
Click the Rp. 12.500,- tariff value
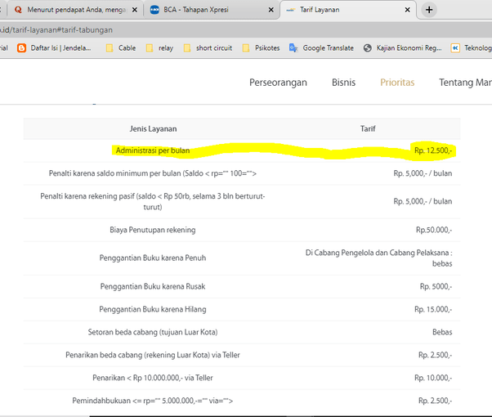[433, 150]
